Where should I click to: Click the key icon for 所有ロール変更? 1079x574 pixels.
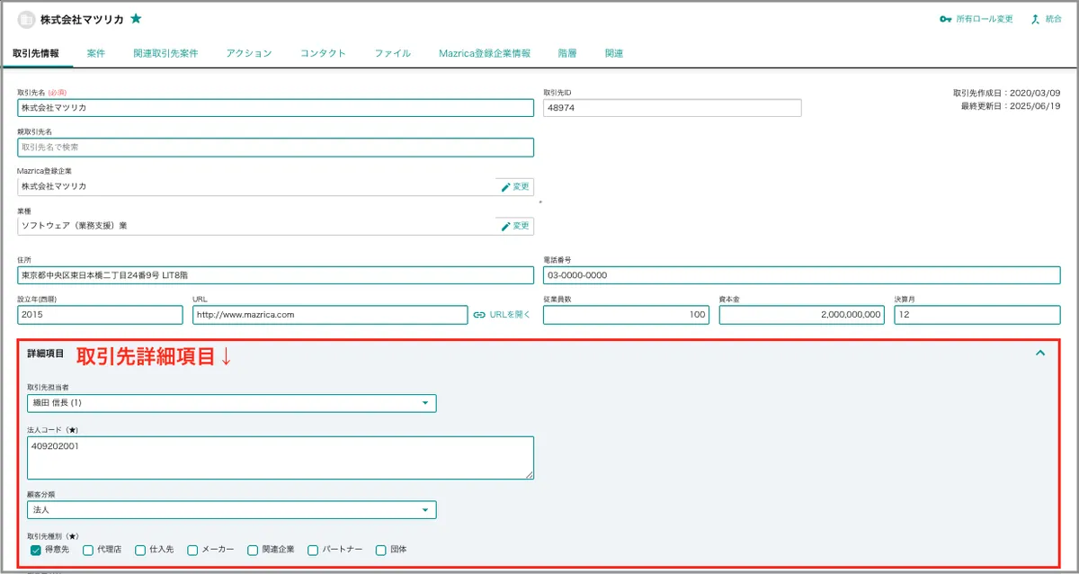coord(945,19)
